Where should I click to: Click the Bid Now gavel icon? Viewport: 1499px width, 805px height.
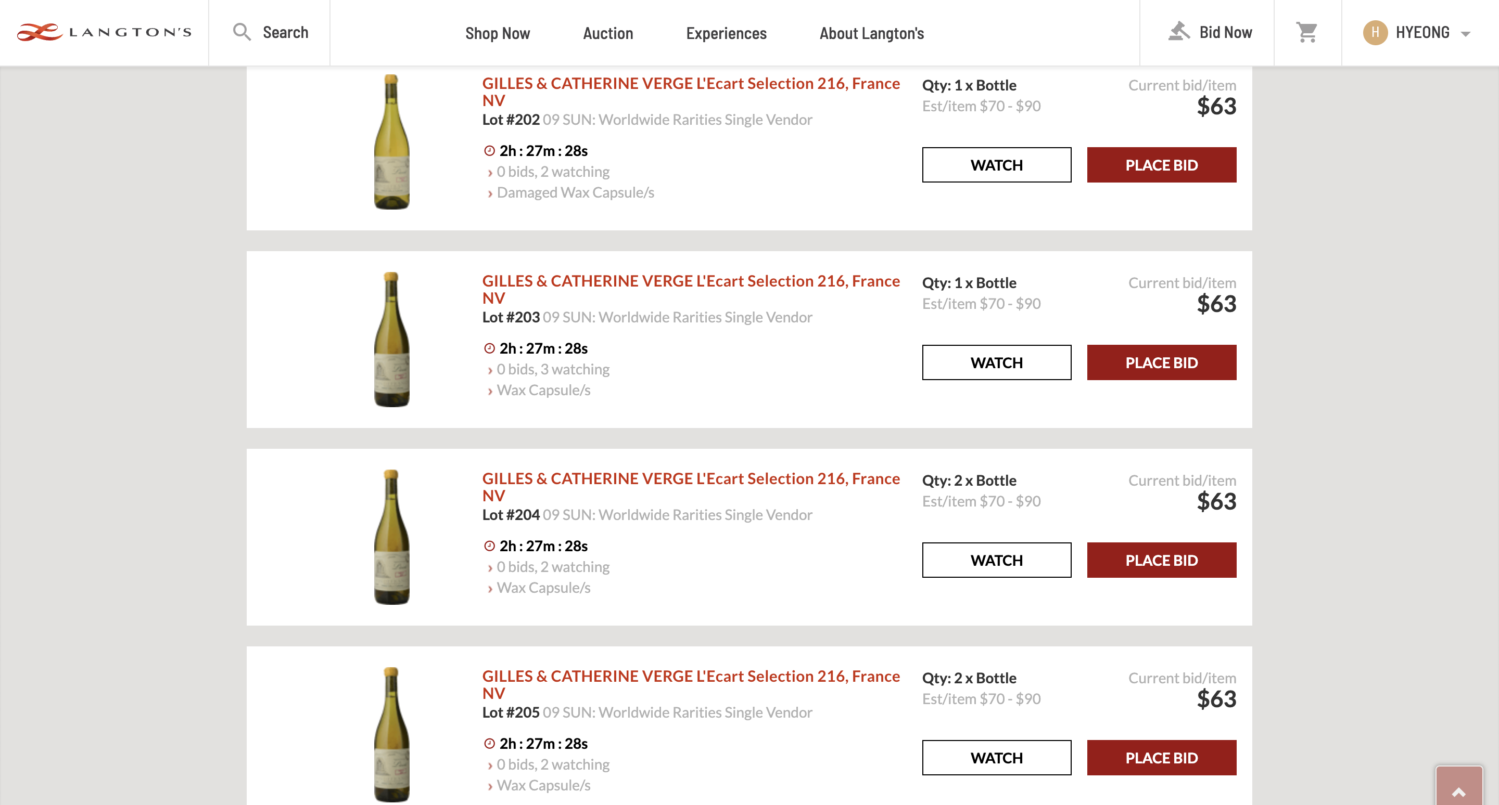click(x=1179, y=31)
